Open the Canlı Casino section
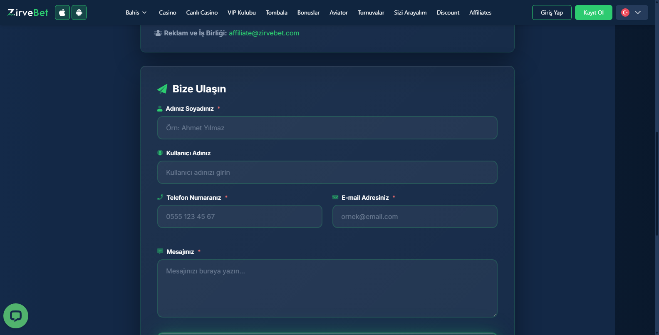This screenshot has height=335, width=659. point(202,12)
